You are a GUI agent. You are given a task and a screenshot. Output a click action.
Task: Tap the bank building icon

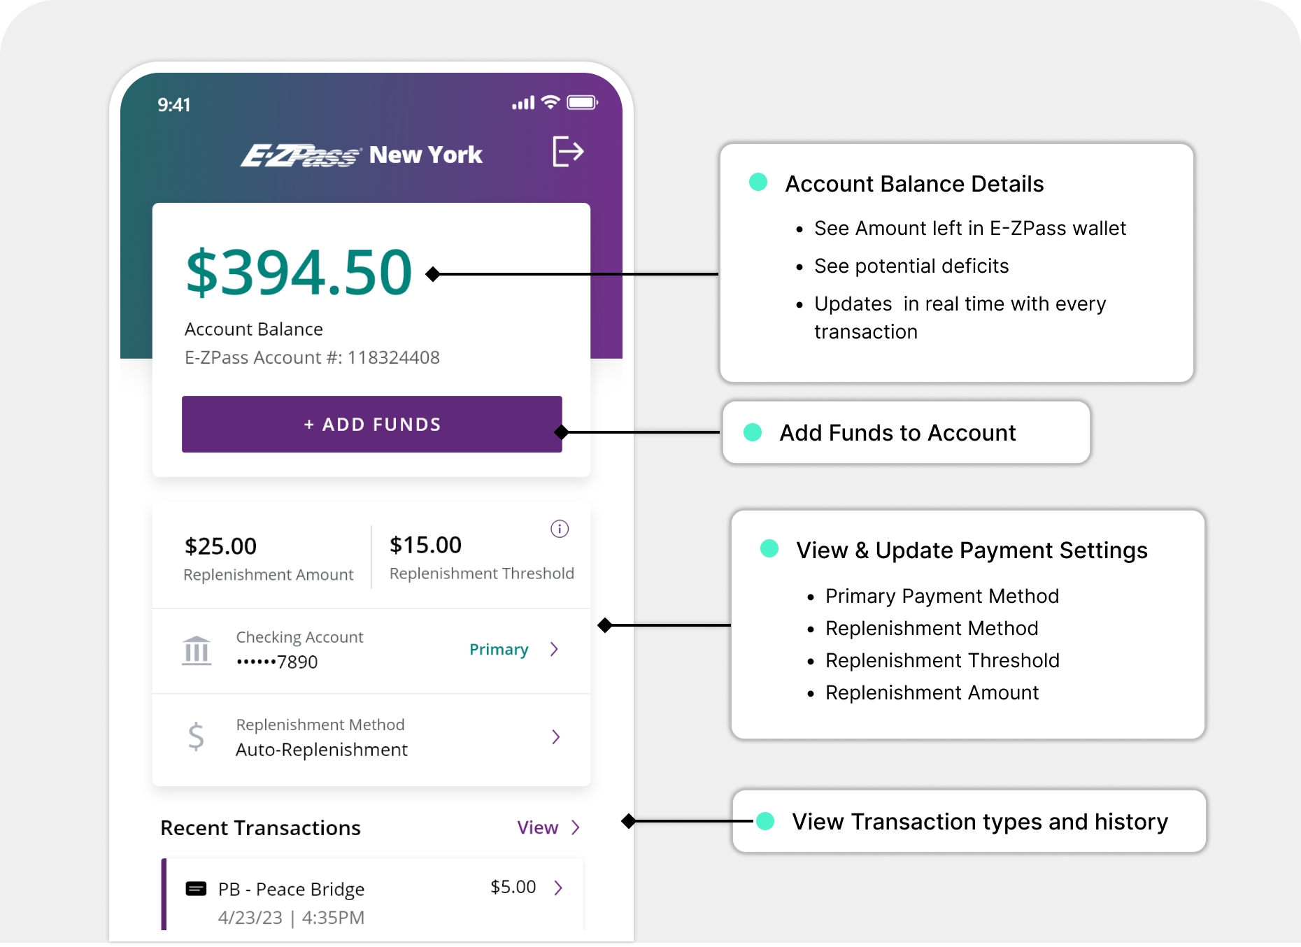pos(197,650)
